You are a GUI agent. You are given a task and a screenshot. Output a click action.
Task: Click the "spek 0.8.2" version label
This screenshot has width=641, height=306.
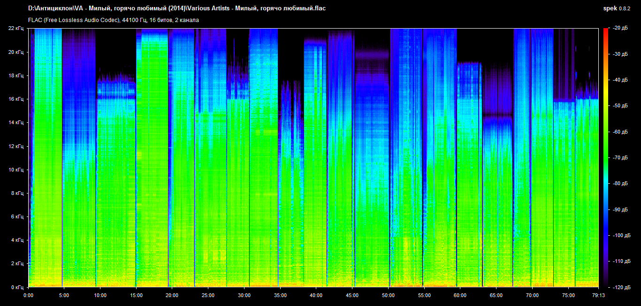[x=617, y=8]
